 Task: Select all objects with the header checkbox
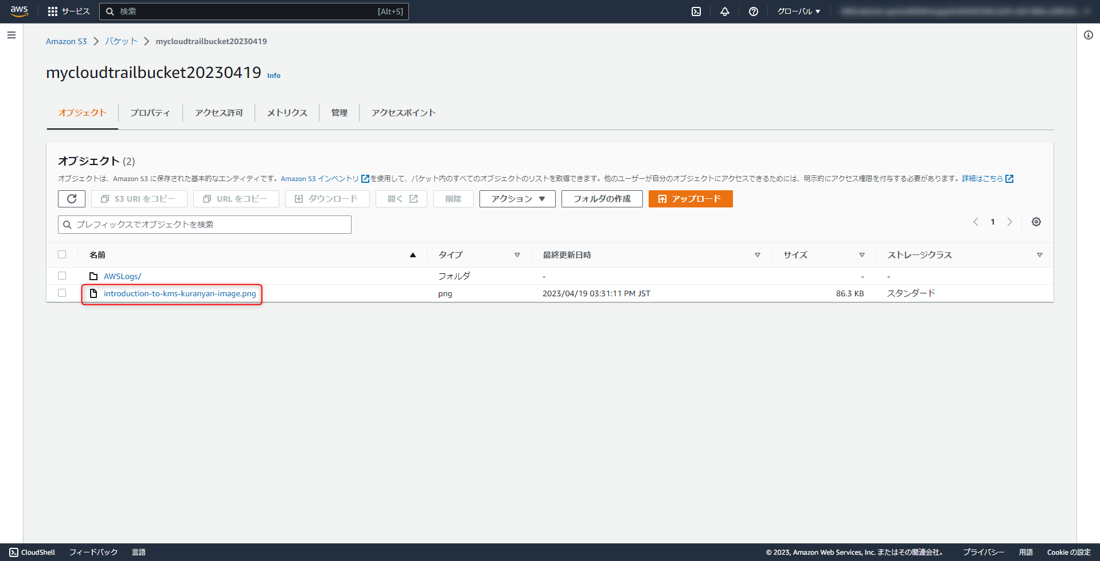click(62, 254)
